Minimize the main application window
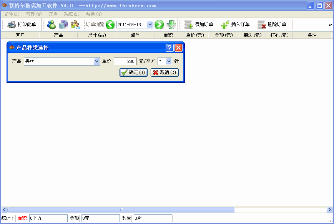The image size is (334, 224). (311, 6)
